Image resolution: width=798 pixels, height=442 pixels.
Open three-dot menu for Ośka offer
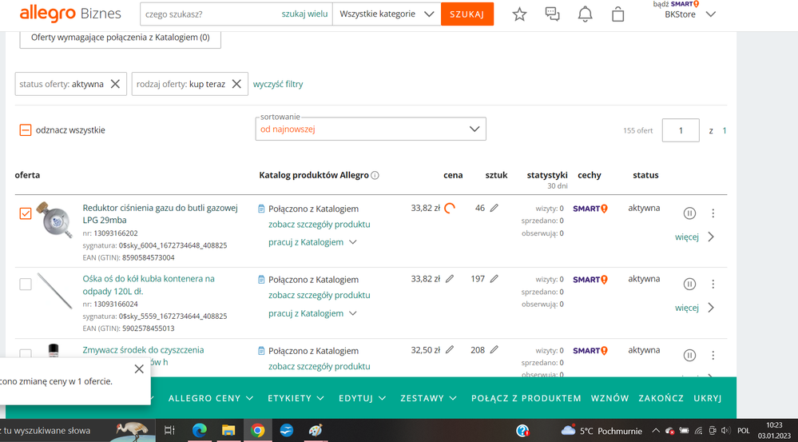click(x=713, y=284)
